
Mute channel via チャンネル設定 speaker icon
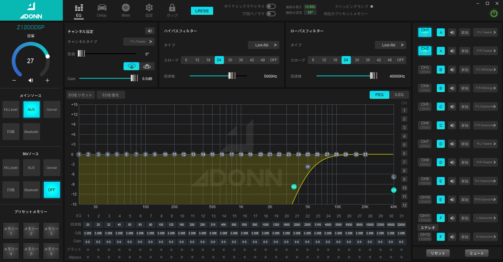pos(150,31)
